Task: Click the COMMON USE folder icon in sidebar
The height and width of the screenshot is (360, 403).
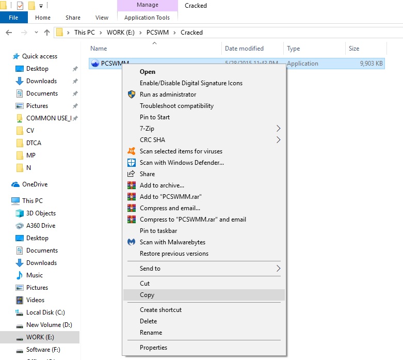Action: click(20, 118)
